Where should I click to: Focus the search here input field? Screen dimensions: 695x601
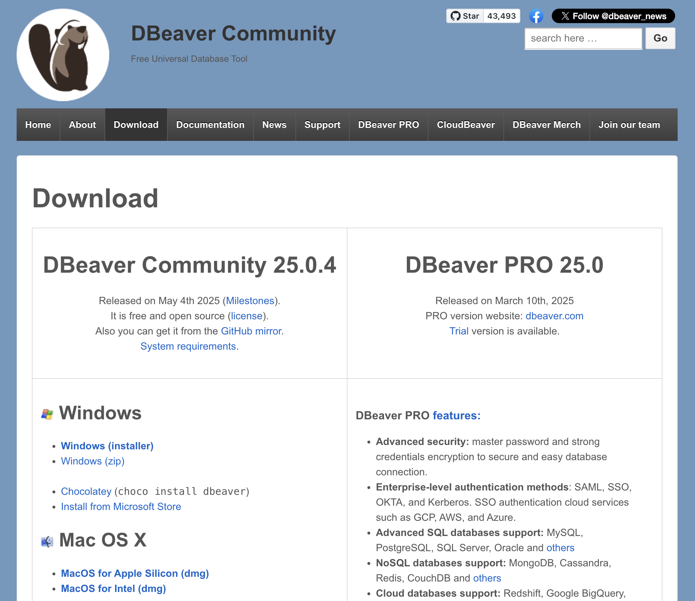point(583,38)
